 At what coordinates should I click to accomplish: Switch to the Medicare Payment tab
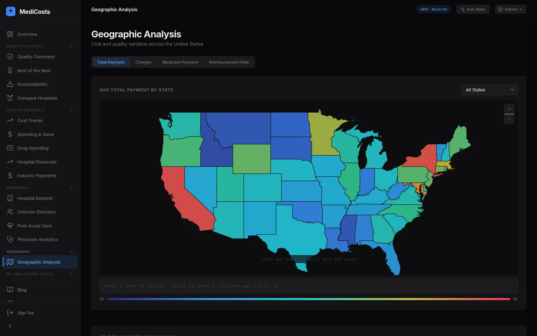[x=180, y=62]
